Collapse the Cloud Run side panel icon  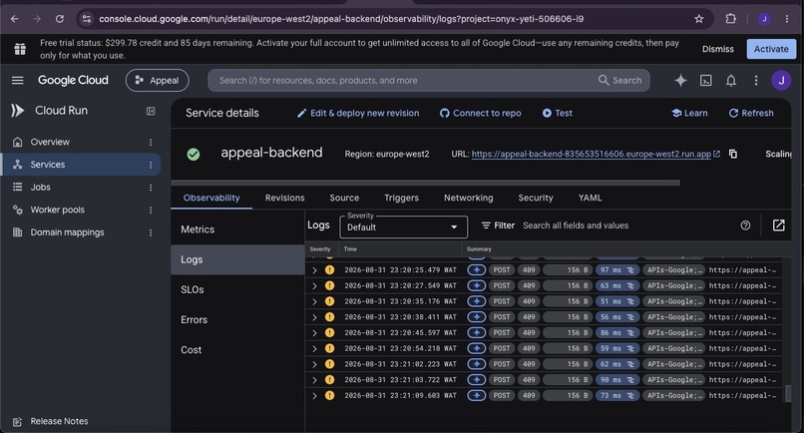pyautogui.click(x=151, y=111)
